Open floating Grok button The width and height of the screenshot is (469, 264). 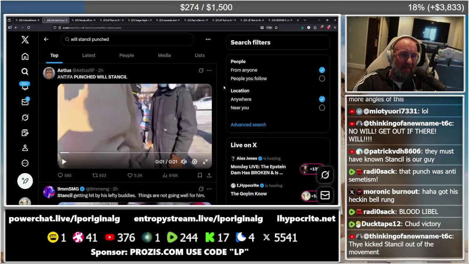(325, 175)
